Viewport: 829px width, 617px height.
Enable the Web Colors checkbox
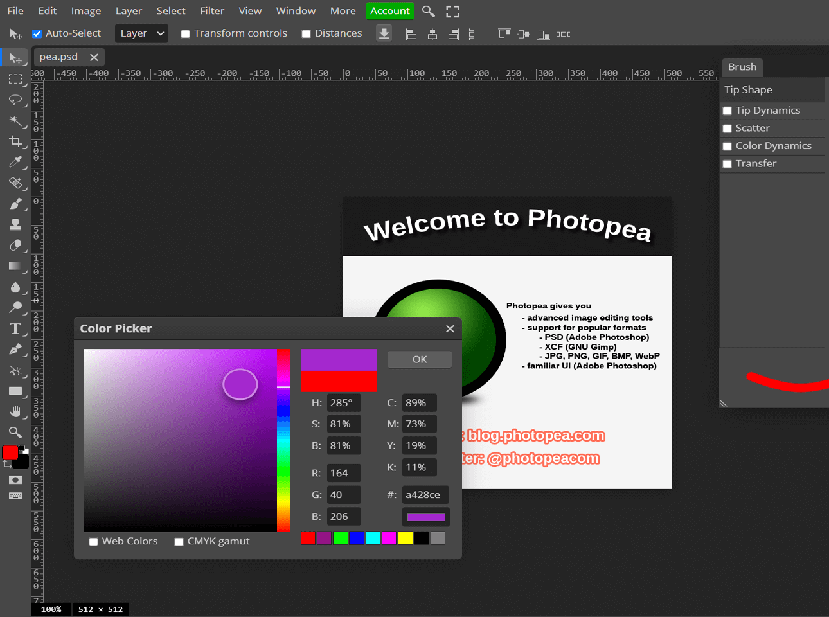[x=94, y=542]
